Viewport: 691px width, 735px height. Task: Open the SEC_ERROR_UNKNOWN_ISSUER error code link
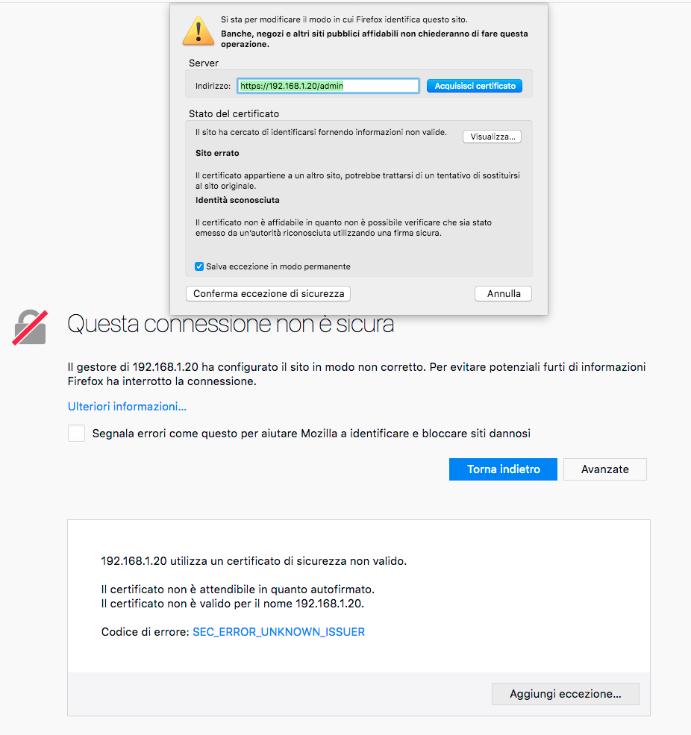(278, 632)
